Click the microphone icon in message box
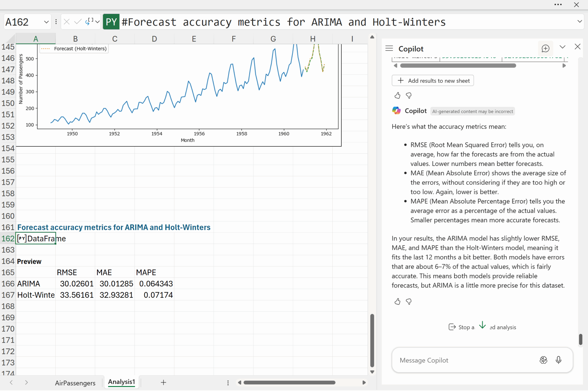 (558, 360)
